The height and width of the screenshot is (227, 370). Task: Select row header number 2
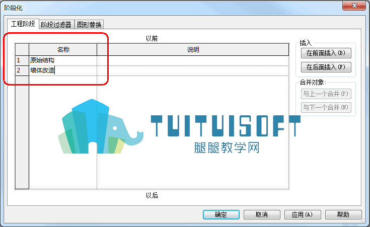(22, 70)
